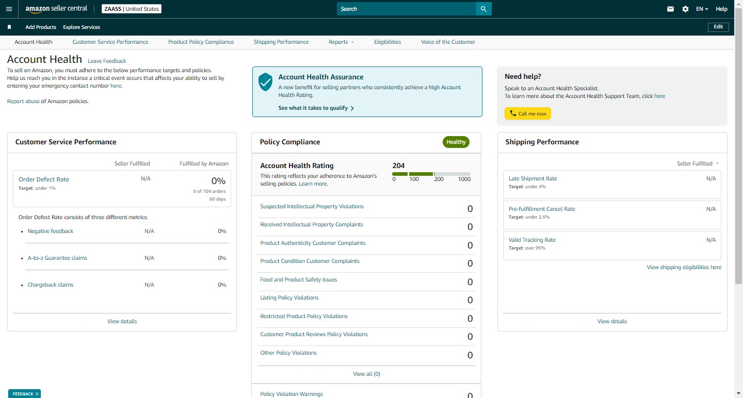Open the Pre-fulfillment Cancel Rate link
This screenshot has width=743, height=398.
(542, 209)
